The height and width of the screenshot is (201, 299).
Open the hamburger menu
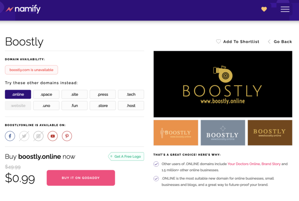point(285,9)
